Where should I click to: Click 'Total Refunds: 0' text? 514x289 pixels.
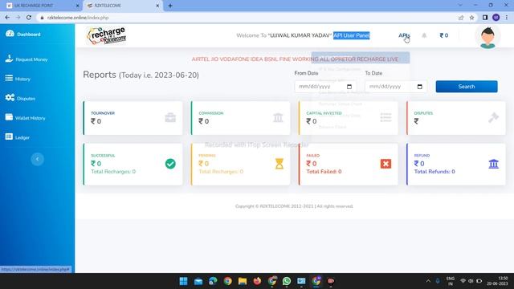(434, 171)
